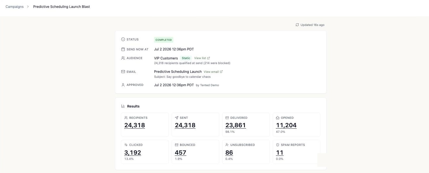Image resolution: width=429 pixels, height=173 pixels.
Task: Open the Spam Reports count 11
Action: (280, 153)
